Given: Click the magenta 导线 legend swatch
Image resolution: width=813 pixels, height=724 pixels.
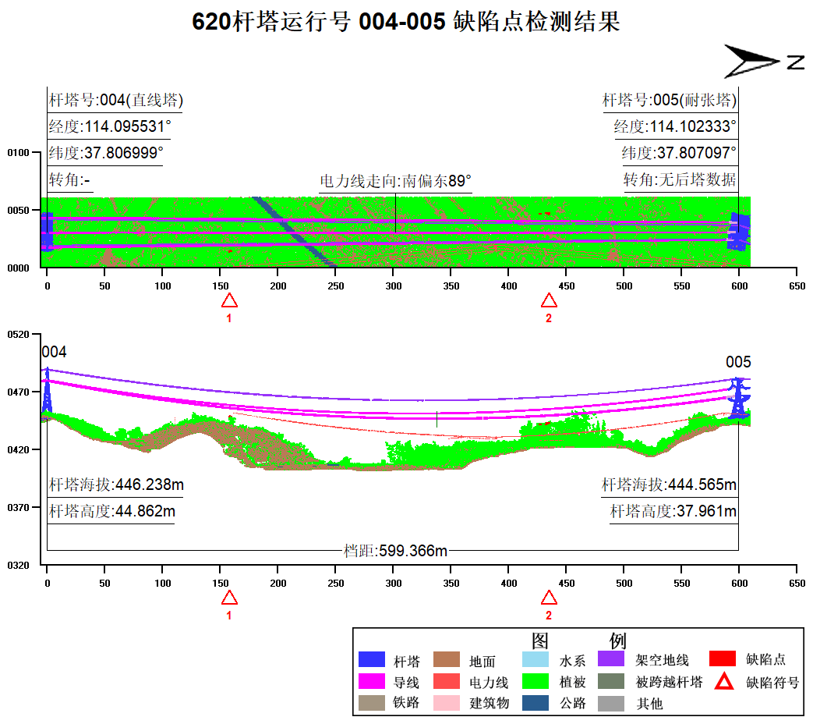Looking at the screenshot, I should [371, 681].
